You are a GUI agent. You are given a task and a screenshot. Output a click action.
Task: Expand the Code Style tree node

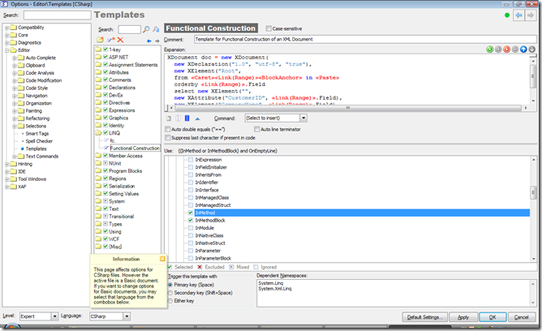(15, 88)
